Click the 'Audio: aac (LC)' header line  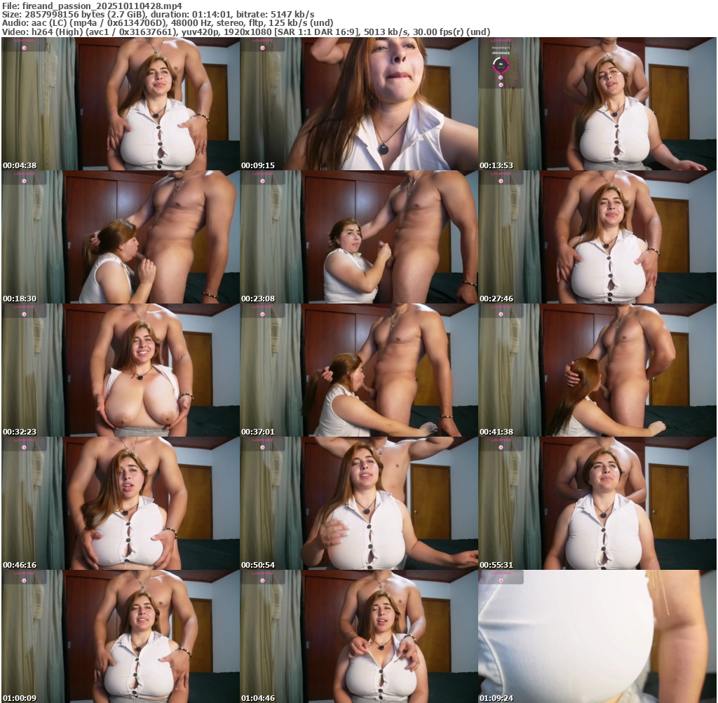pos(168,23)
